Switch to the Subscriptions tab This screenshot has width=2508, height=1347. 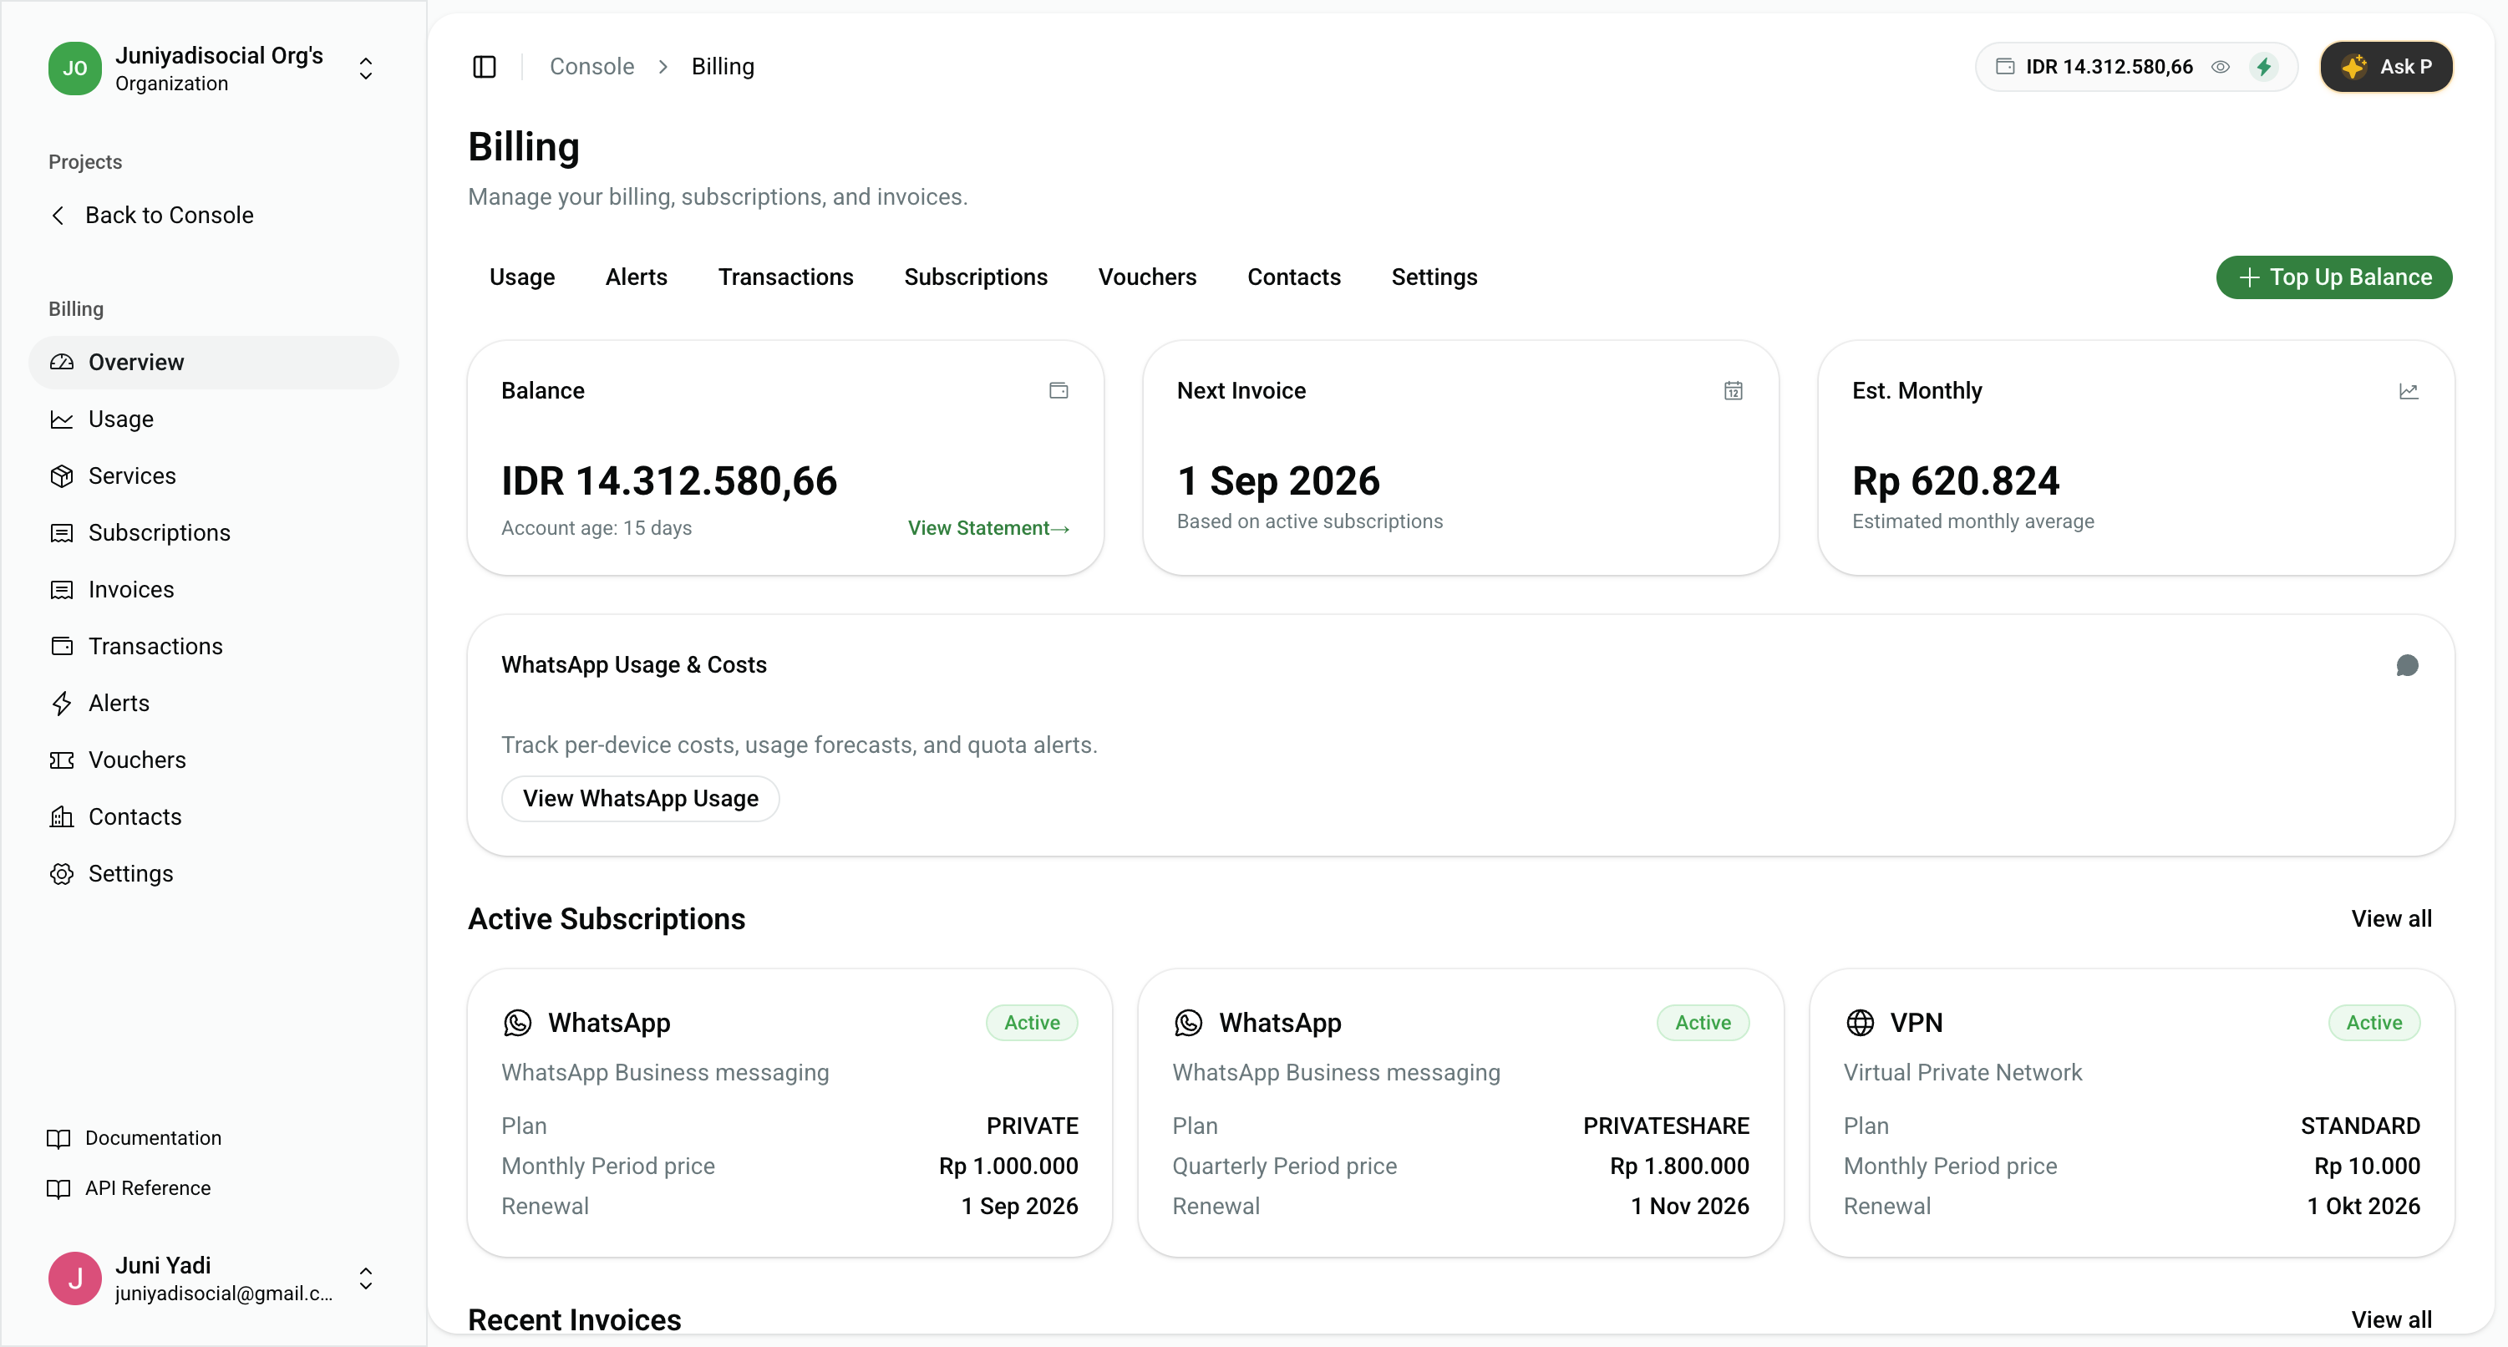(976, 277)
